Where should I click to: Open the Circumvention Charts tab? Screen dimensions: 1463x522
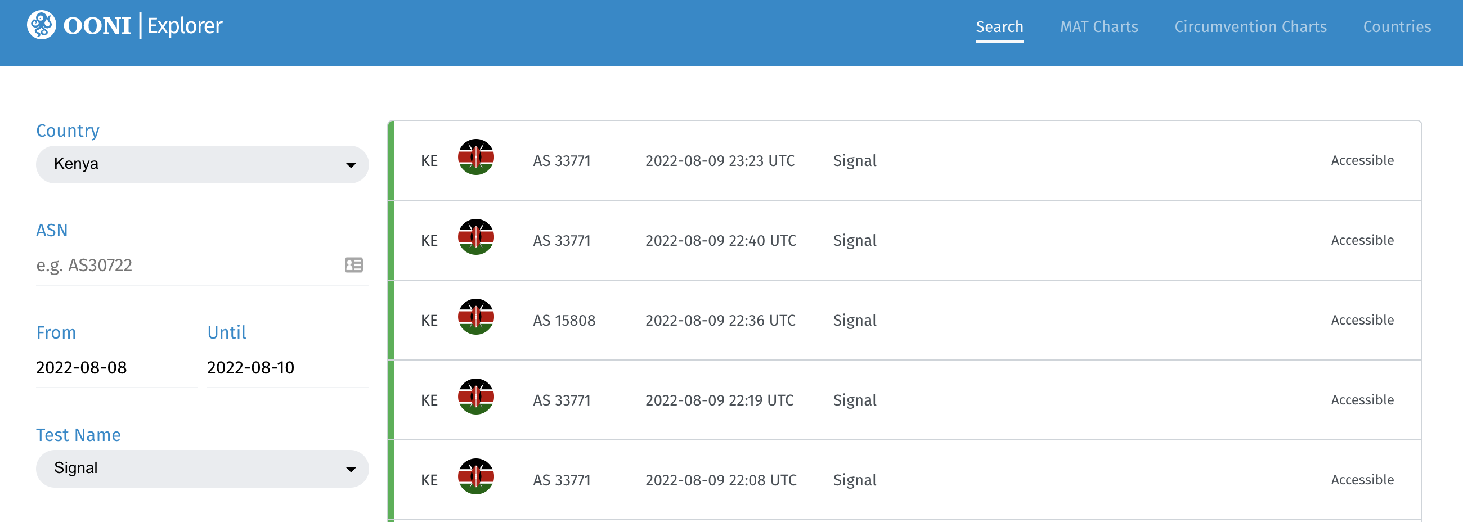[x=1250, y=26]
